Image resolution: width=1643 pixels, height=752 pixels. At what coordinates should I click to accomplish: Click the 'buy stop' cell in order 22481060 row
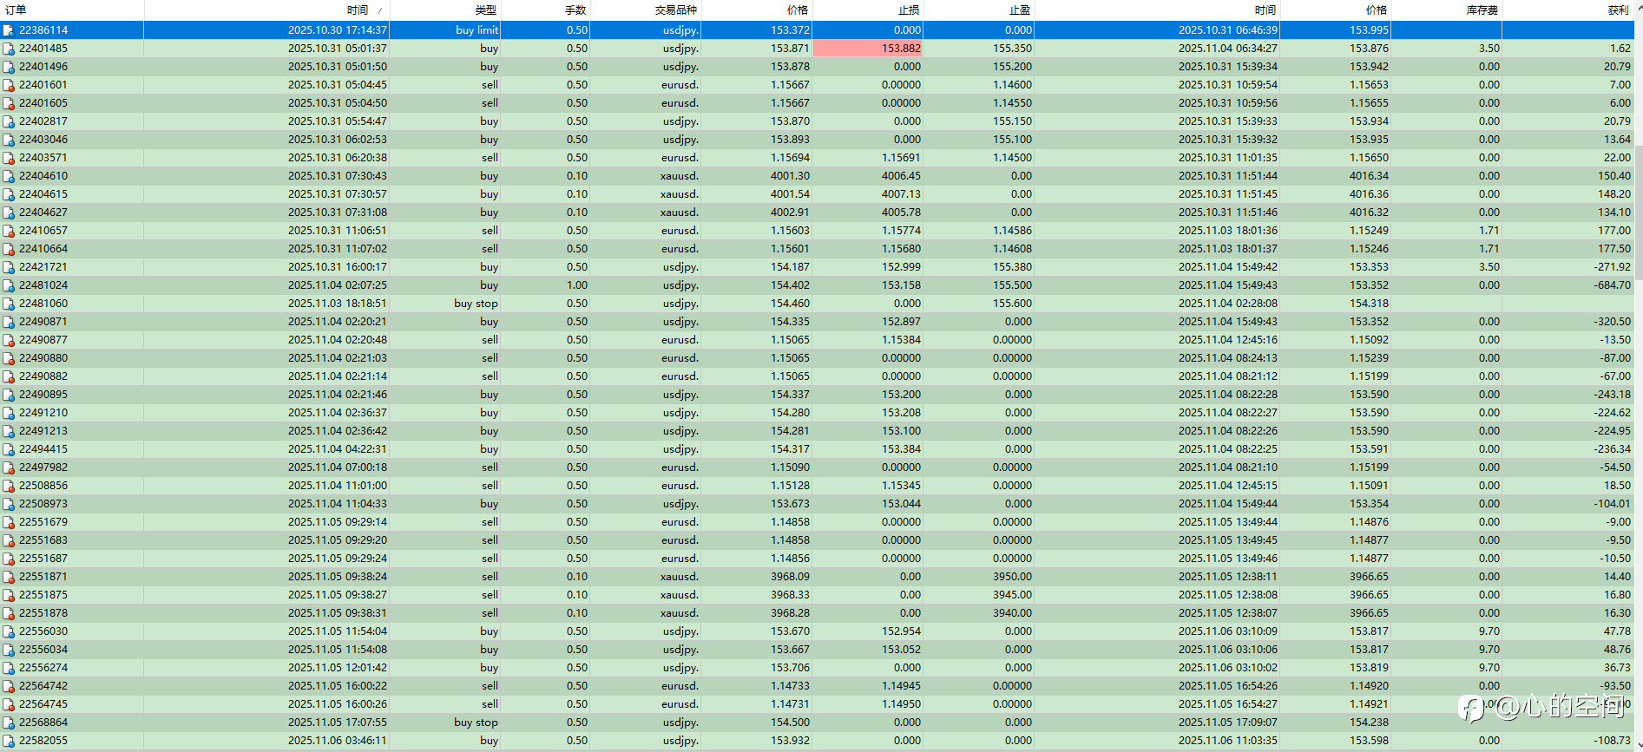tap(476, 304)
